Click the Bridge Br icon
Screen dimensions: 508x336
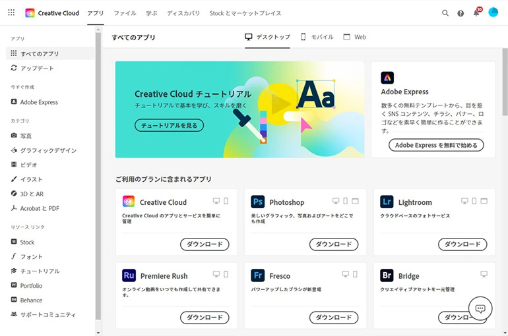pyautogui.click(x=387, y=275)
